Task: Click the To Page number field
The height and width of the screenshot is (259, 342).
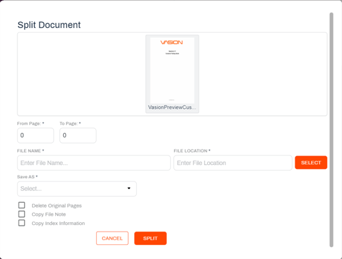Action: click(x=78, y=136)
